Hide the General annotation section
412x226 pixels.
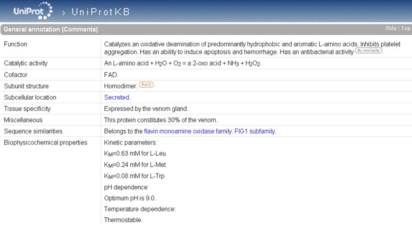391,28
